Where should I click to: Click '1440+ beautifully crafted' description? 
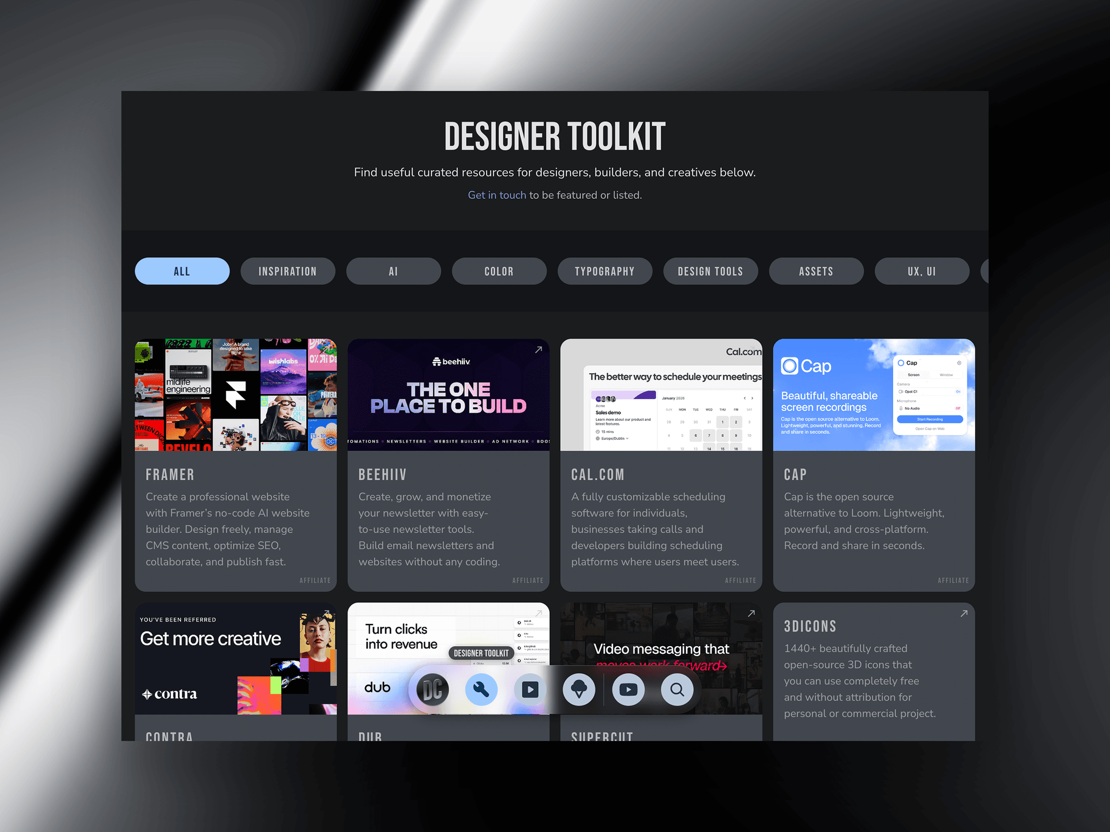click(x=860, y=681)
